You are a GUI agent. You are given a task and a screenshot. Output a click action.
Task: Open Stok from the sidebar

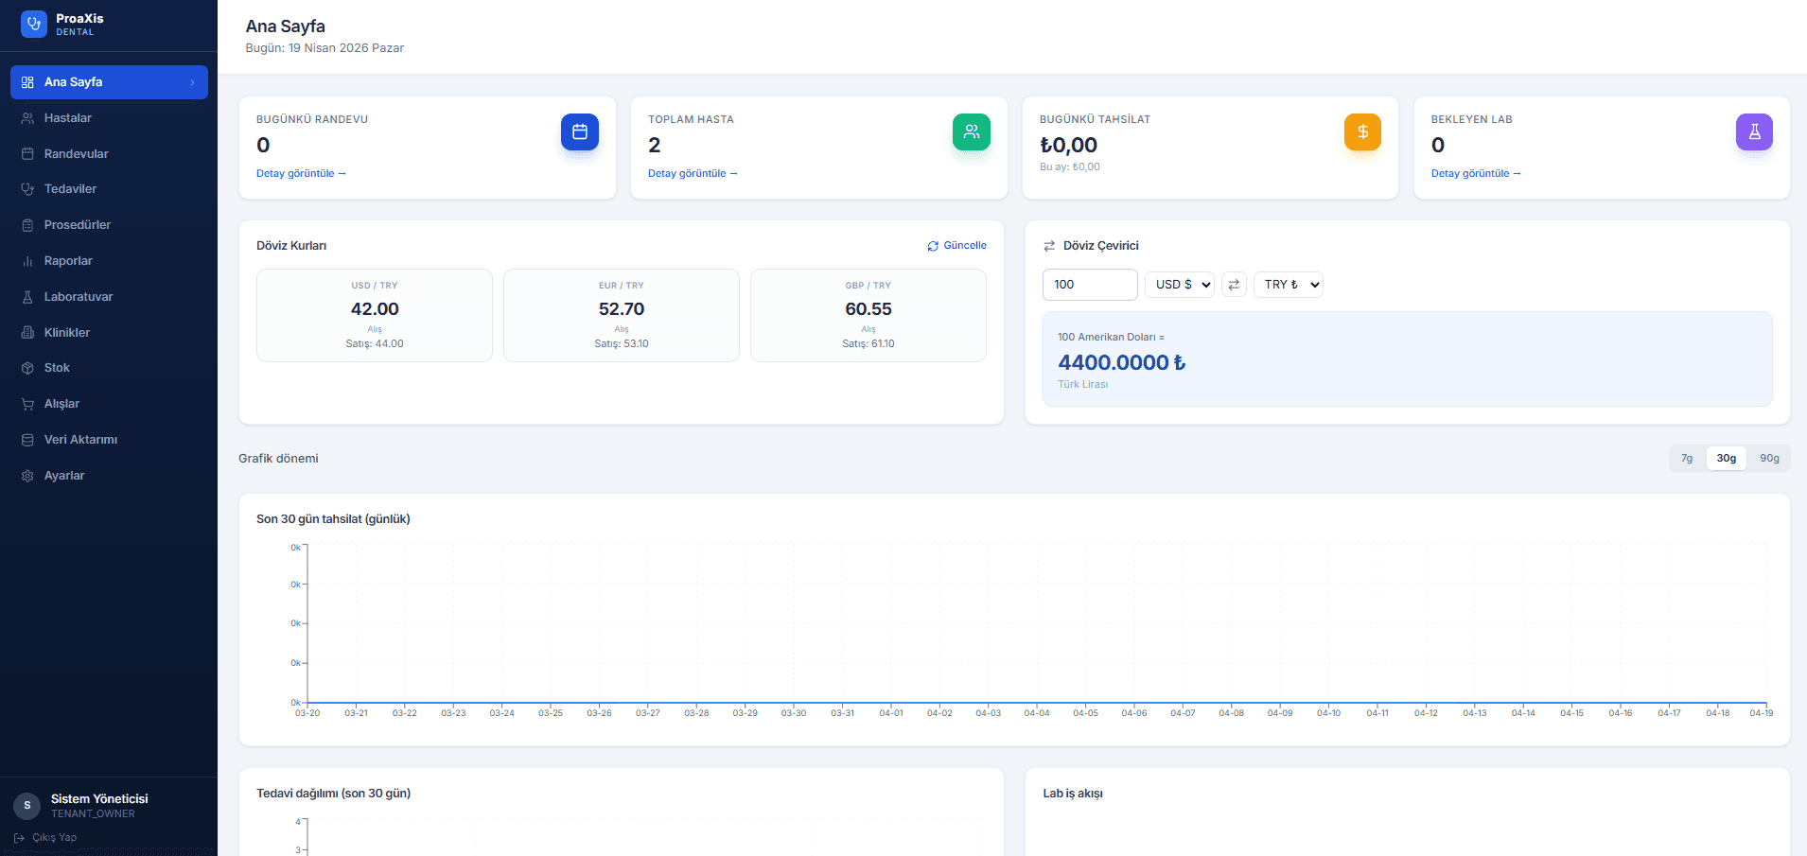tap(109, 368)
